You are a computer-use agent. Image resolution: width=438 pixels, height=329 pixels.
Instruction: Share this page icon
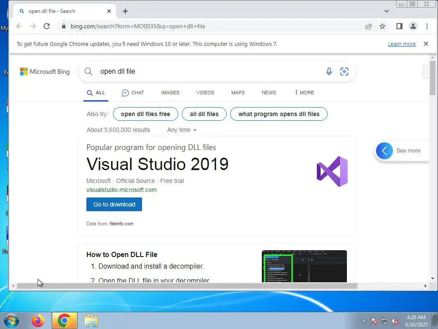(369, 26)
